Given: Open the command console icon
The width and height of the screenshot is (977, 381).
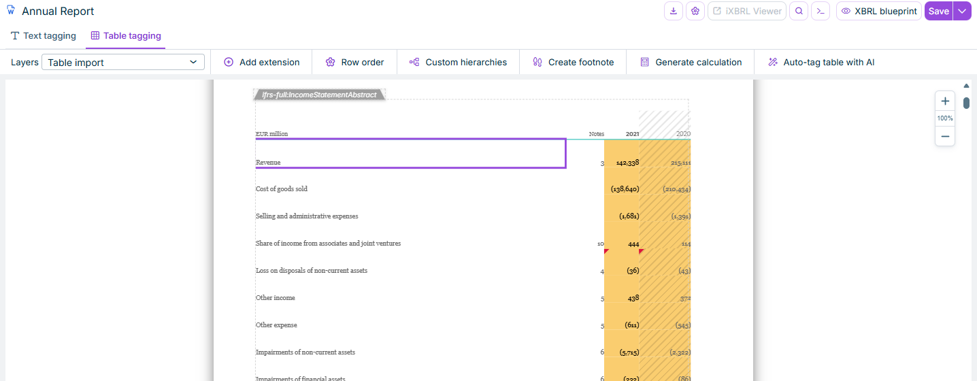Looking at the screenshot, I should tap(821, 11).
